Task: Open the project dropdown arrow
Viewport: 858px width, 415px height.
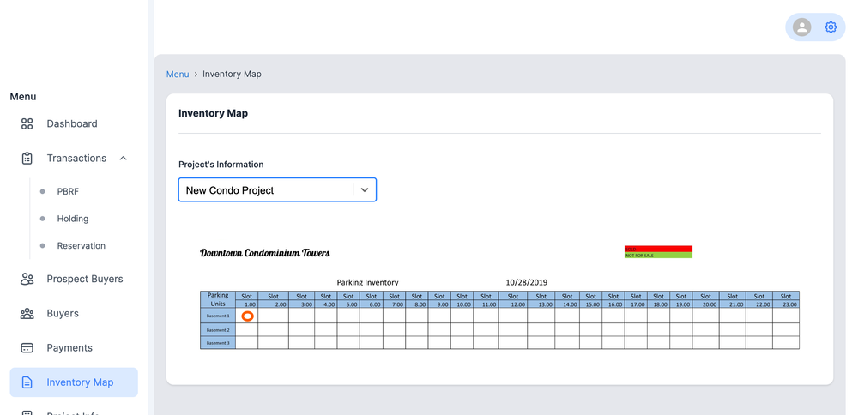Action: 365,190
